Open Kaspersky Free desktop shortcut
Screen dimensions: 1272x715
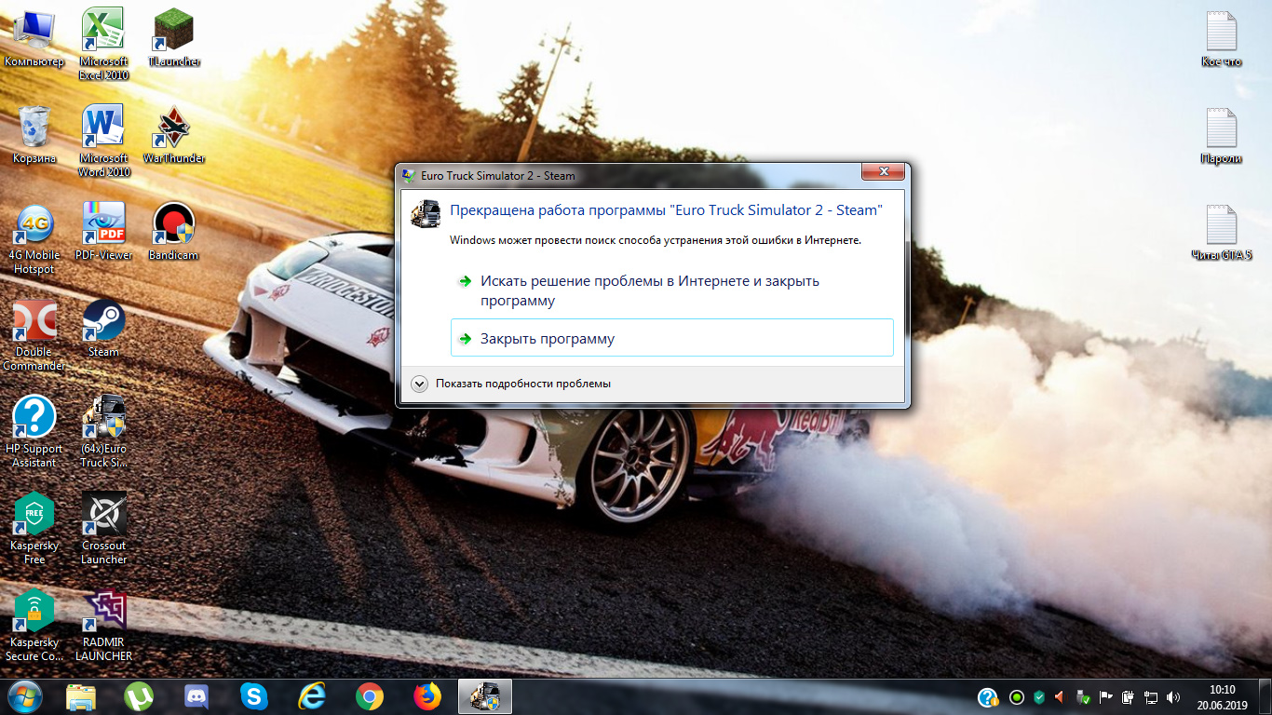[34, 529]
